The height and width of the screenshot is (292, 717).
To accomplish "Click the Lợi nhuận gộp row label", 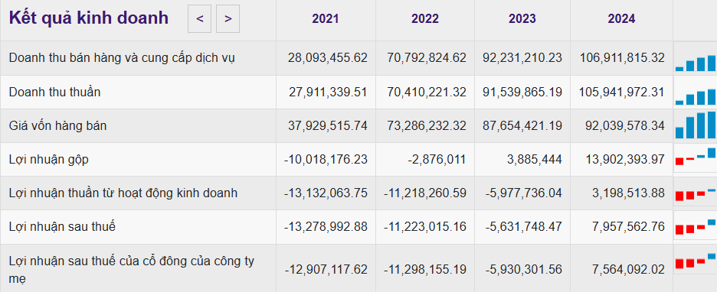I will [49, 160].
